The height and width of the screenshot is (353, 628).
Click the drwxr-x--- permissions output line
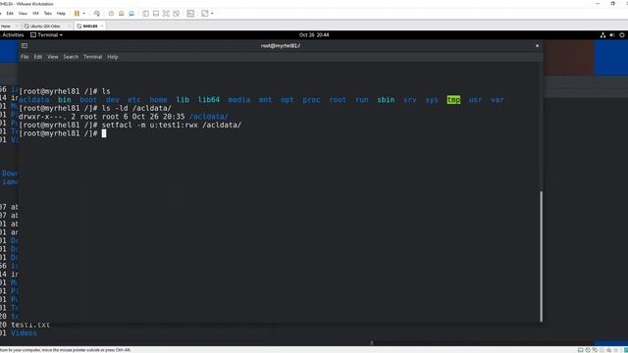click(x=124, y=117)
